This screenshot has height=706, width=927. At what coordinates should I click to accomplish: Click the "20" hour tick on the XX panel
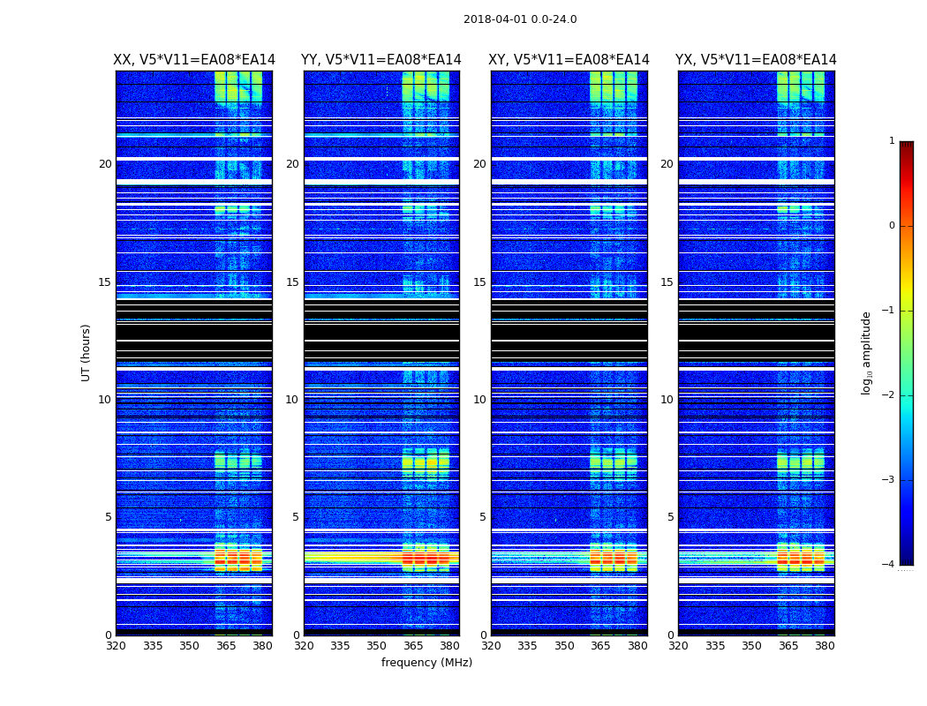click(105, 164)
